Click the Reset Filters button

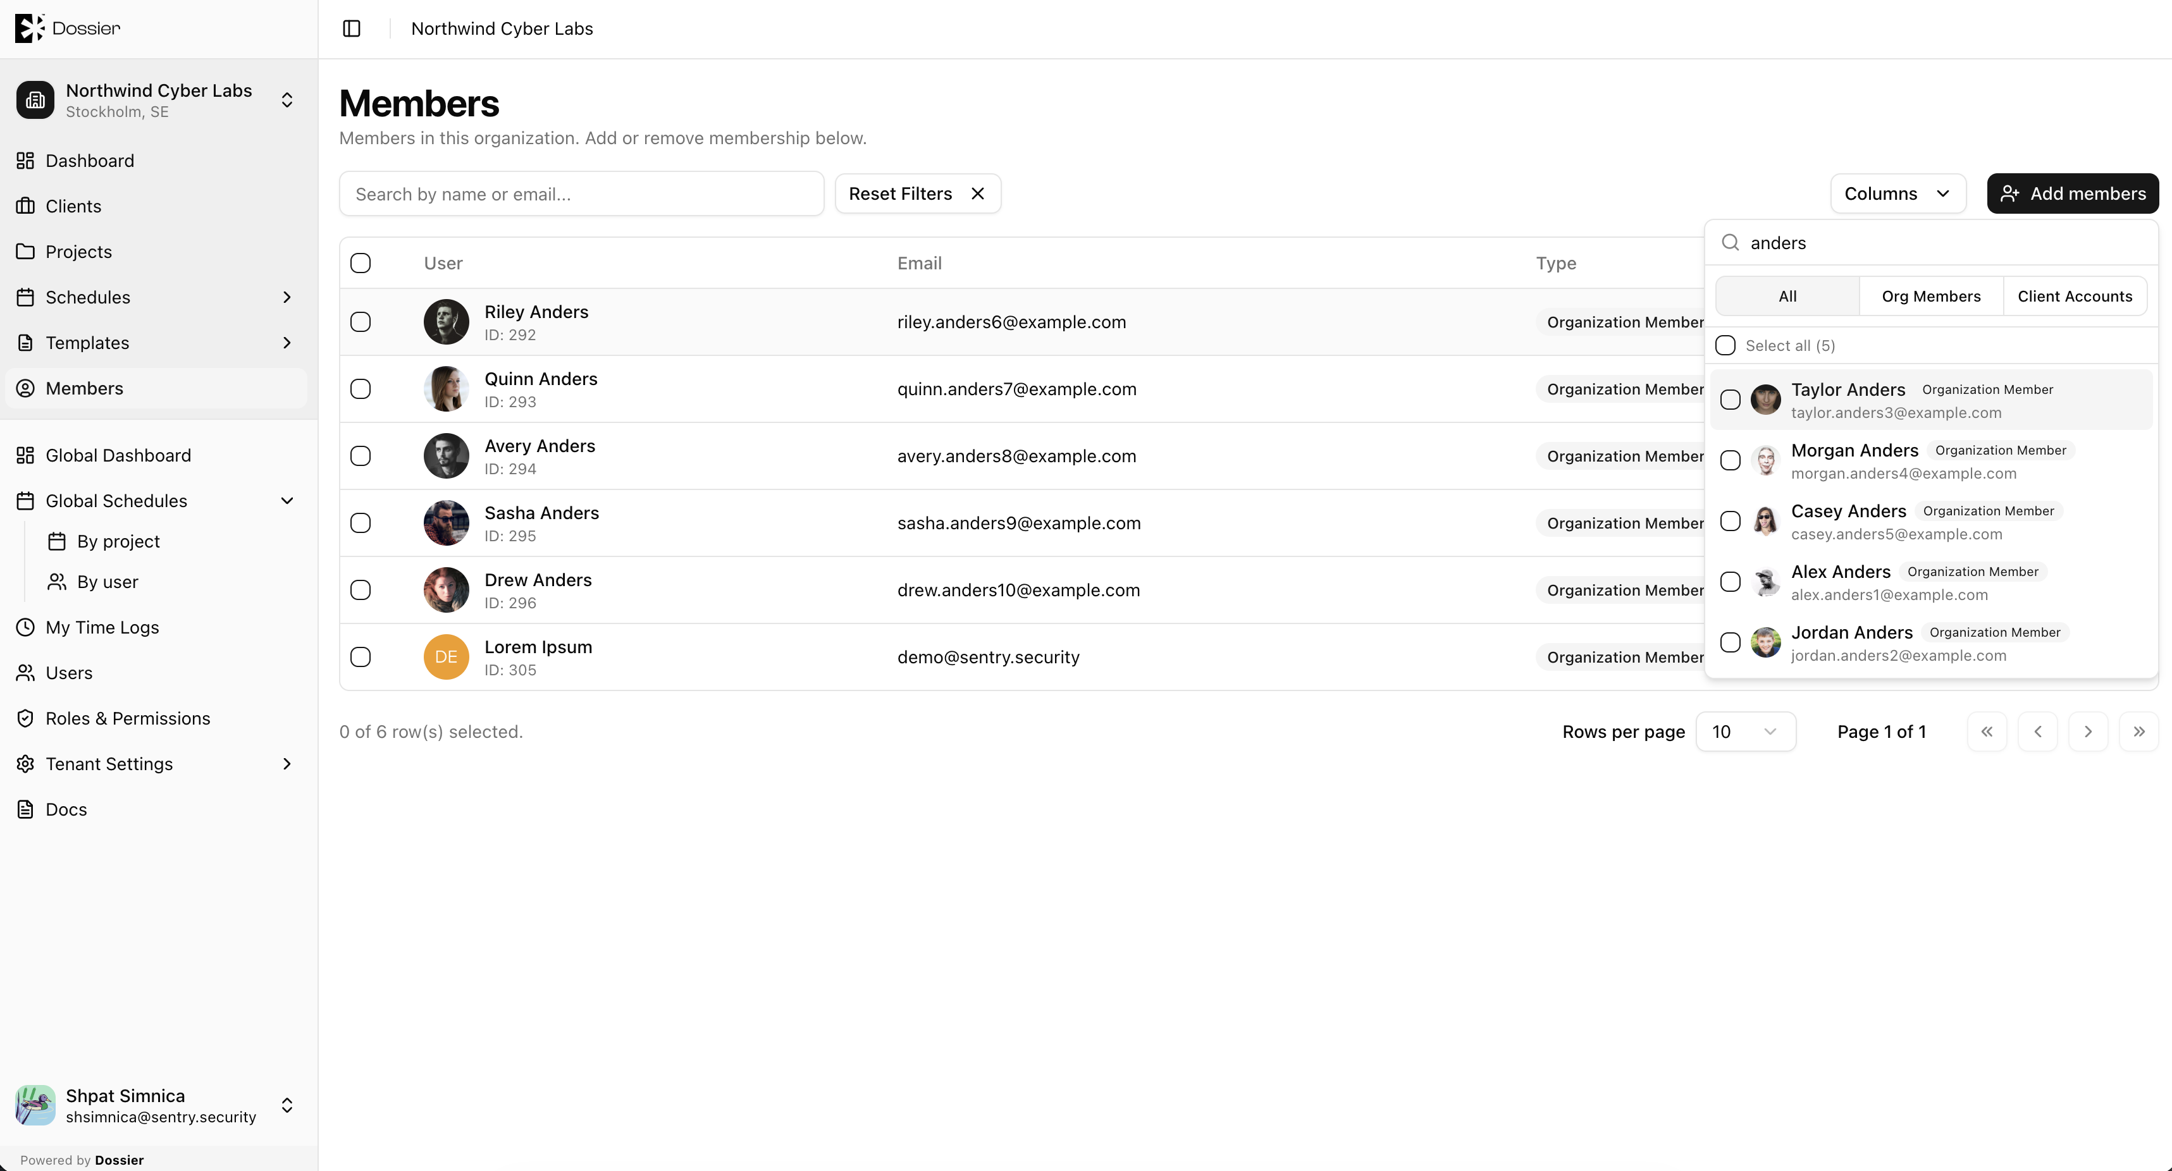pos(917,194)
